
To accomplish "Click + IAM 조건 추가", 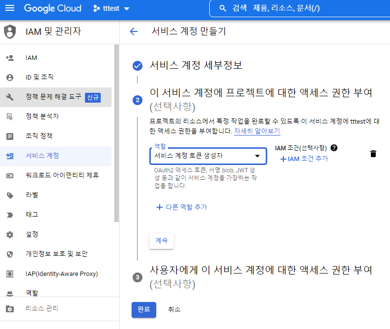I will 304,159.
